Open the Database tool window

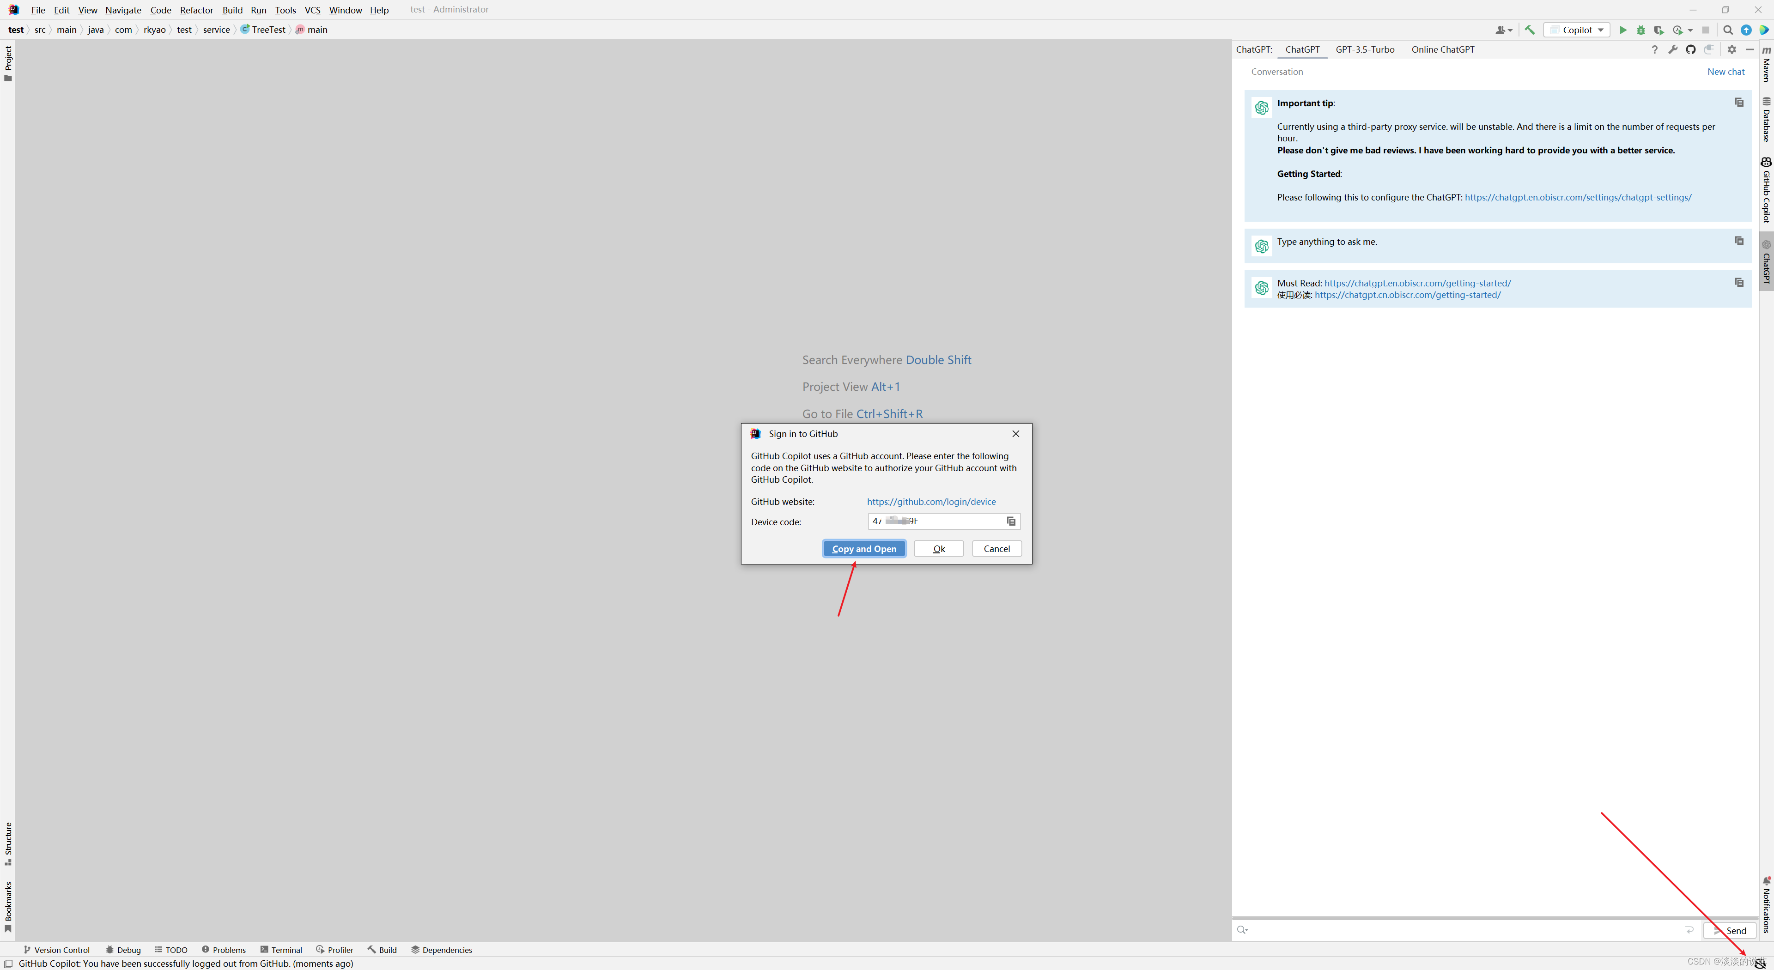point(1767,119)
